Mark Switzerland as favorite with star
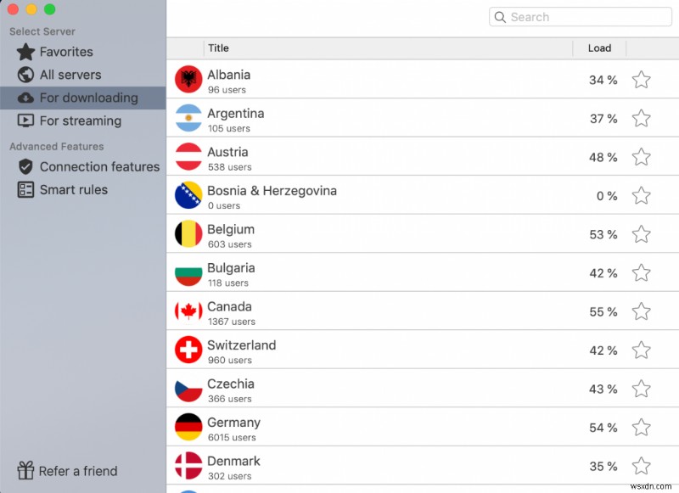This screenshot has width=679, height=493. 642,350
